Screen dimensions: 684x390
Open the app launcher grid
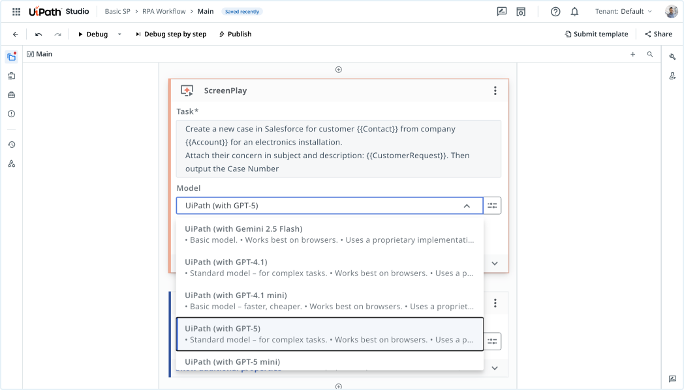(x=16, y=12)
